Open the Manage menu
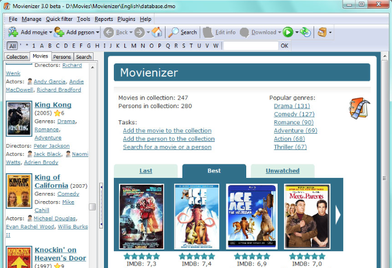The width and height of the screenshot is (392, 268). pyautogui.click(x=31, y=19)
